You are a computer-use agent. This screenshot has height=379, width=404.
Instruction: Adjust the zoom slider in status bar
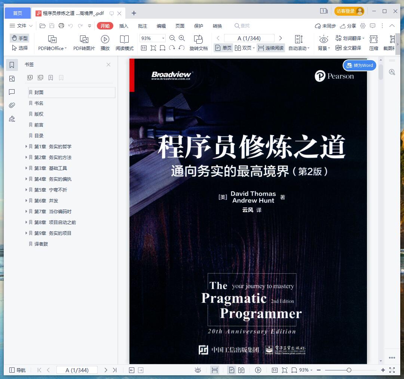[x=349, y=370]
